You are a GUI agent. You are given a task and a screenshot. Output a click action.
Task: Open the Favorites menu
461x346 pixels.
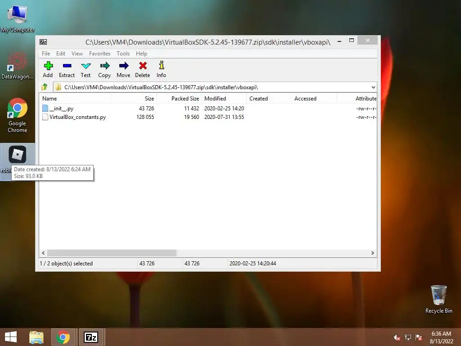[x=99, y=54]
